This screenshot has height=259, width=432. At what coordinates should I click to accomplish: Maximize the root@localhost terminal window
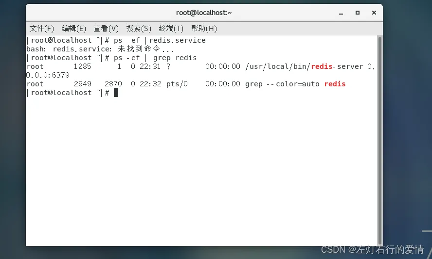coord(358,13)
